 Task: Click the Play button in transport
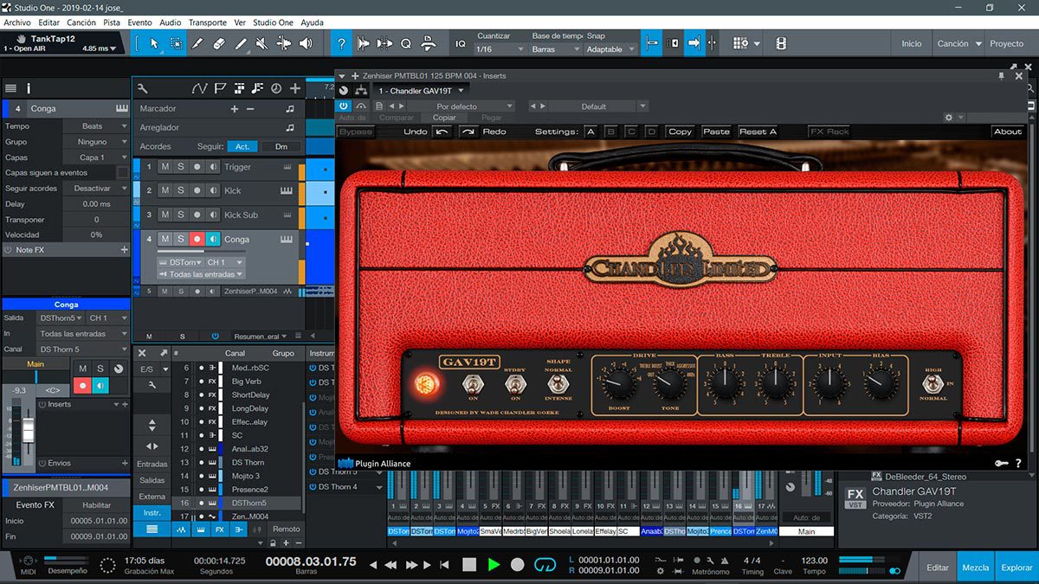(494, 564)
